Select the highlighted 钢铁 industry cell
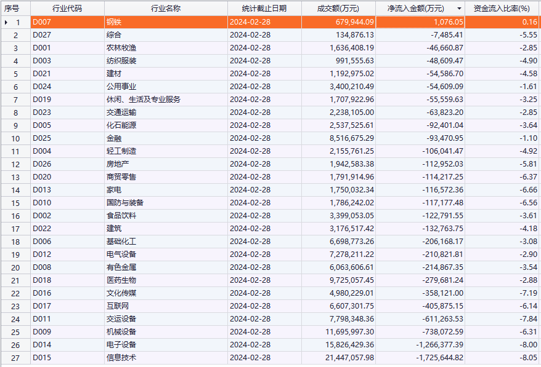Image resolution: width=541 pixels, height=367 pixels. tap(165, 22)
